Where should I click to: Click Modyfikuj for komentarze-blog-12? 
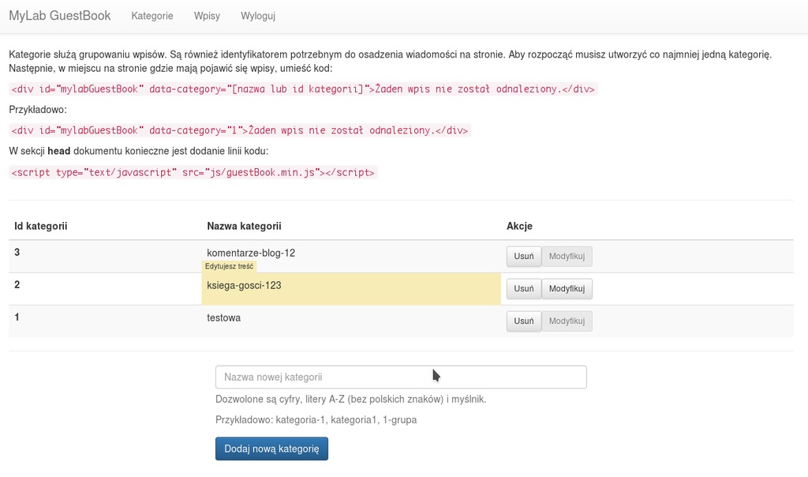click(567, 257)
